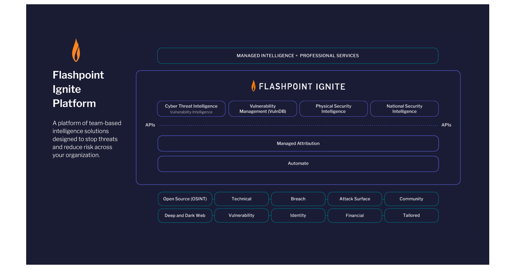Click the FLASHPOINT IGNITE wordmark text
This screenshot has width=515, height=269.
point(302,87)
